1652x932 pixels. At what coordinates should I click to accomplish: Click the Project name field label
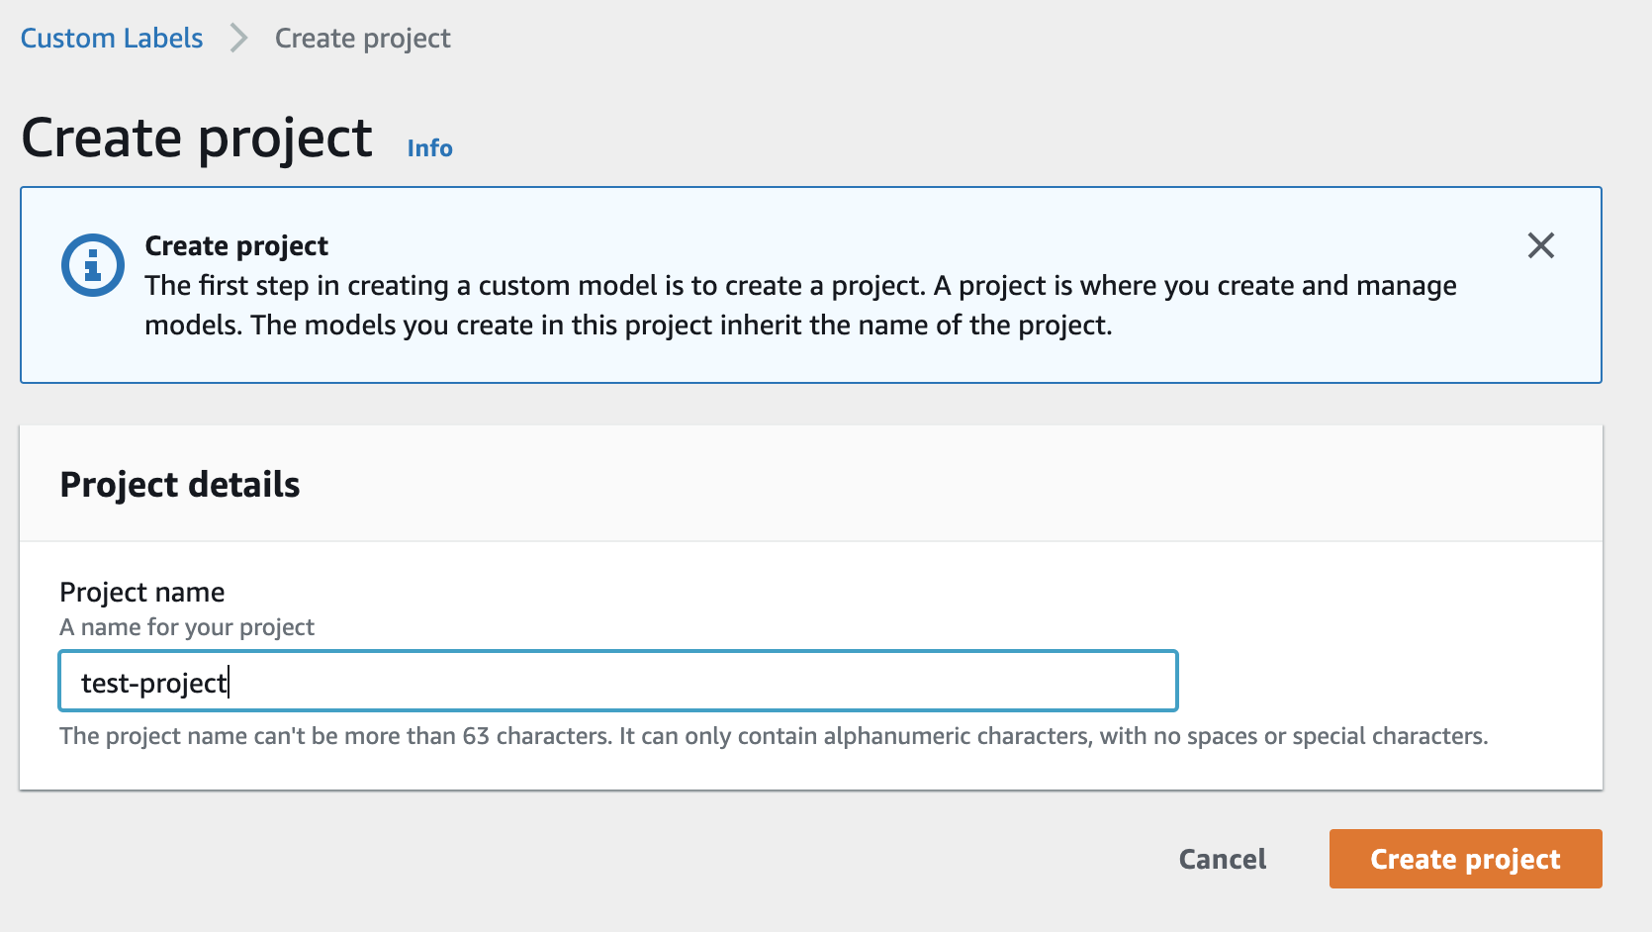click(142, 592)
